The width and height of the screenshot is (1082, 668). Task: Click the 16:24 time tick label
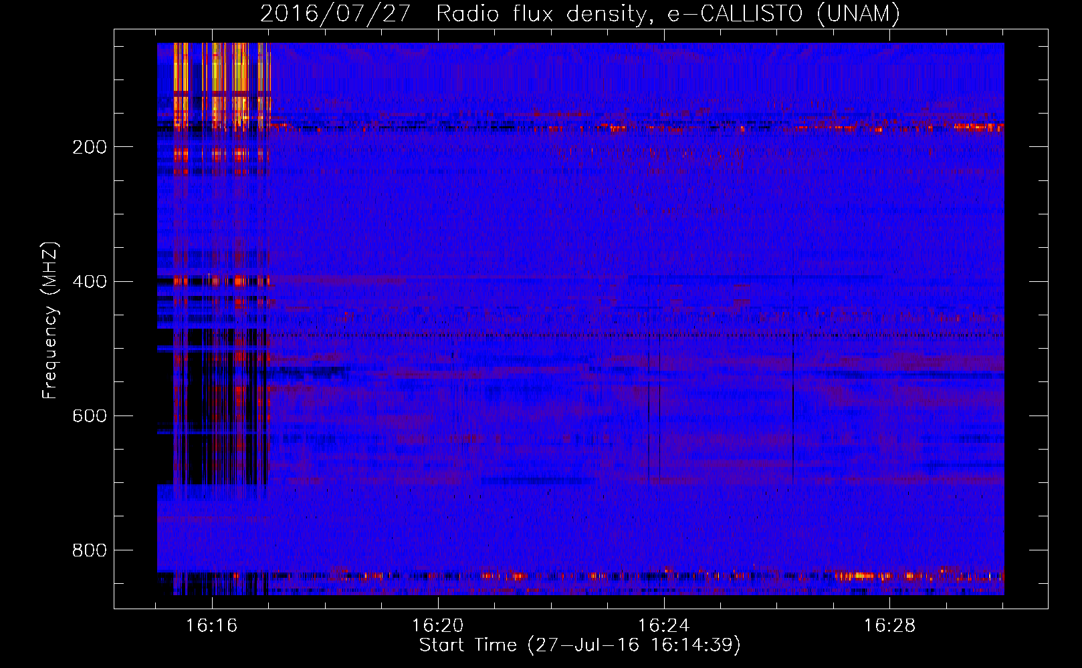663,625
